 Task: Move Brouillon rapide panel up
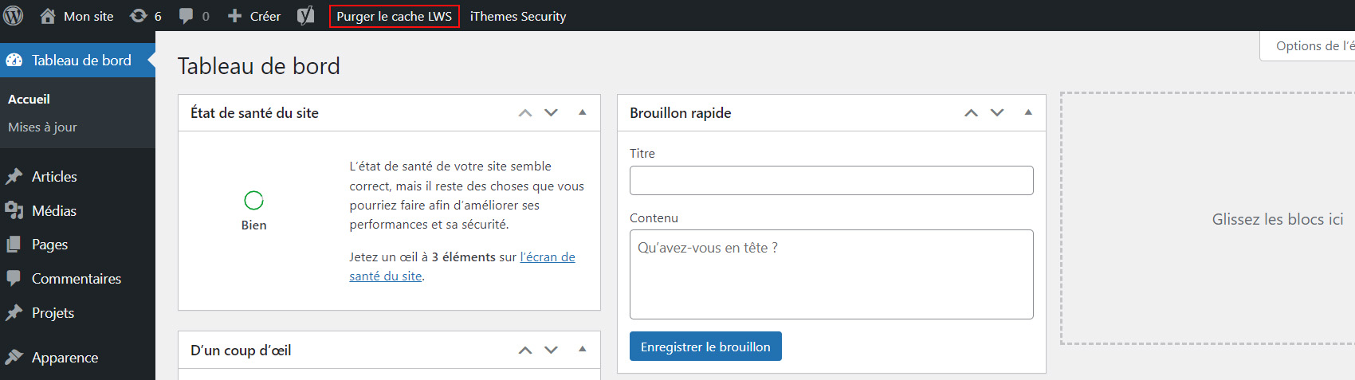click(x=971, y=113)
